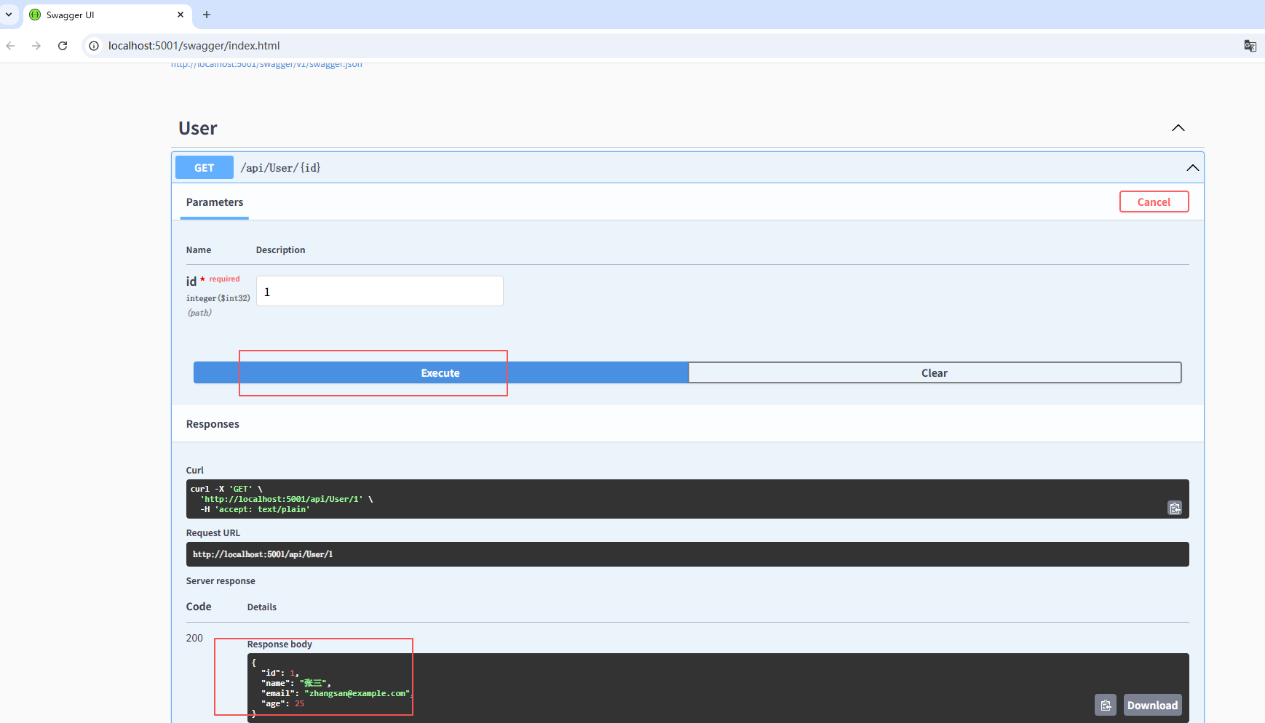Click the Server response label
Viewport: 1265px width, 723px height.
[221, 581]
